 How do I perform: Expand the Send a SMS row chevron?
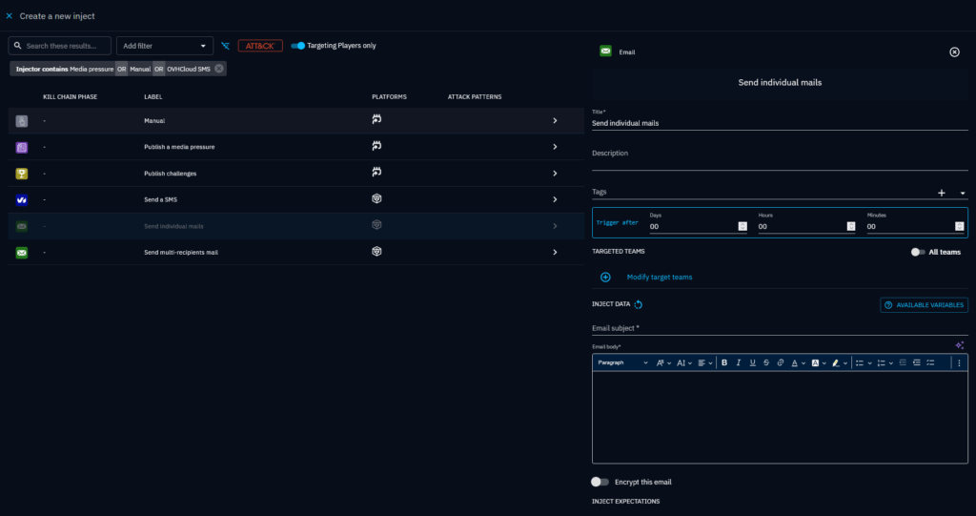coord(555,199)
